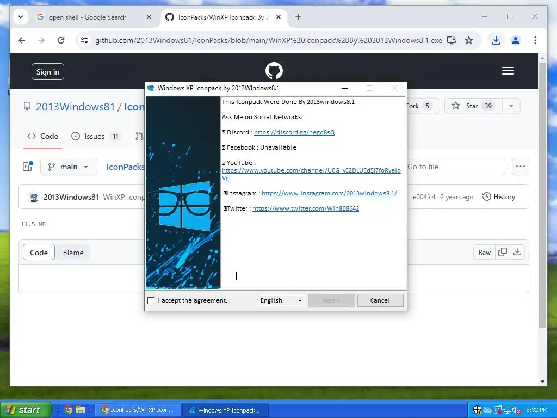Click the Fork button
Image resolution: width=557 pixels, height=418 pixels.
(x=422, y=106)
